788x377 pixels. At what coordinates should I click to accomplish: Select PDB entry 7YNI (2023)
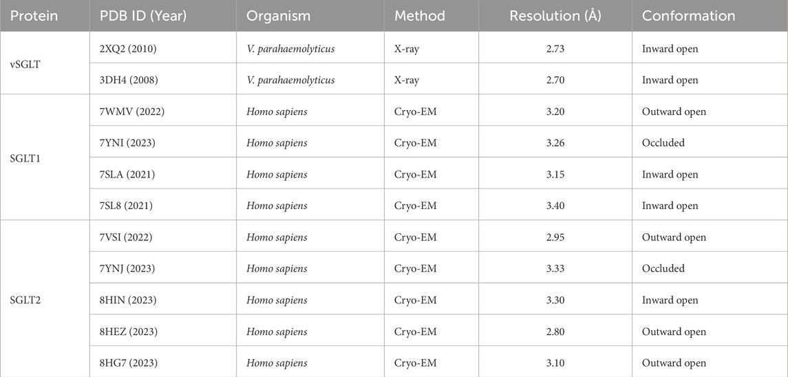(x=128, y=143)
